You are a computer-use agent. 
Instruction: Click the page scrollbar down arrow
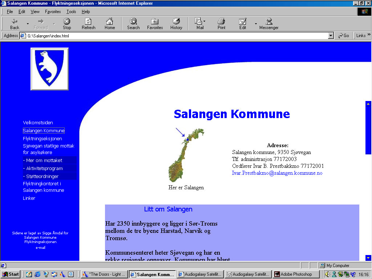[x=368, y=258]
